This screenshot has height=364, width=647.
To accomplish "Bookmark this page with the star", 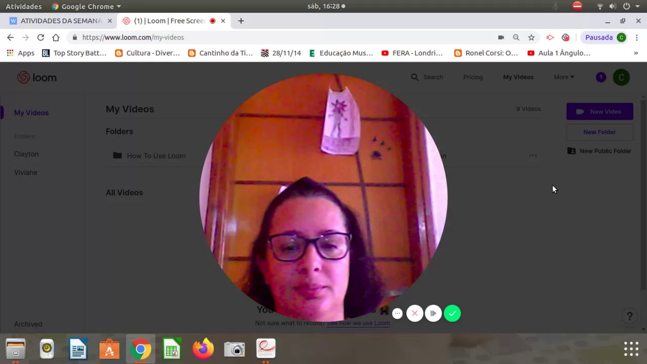I will (x=531, y=37).
